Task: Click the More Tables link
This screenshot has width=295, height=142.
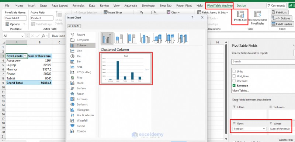Action: (x=241, y=90)
